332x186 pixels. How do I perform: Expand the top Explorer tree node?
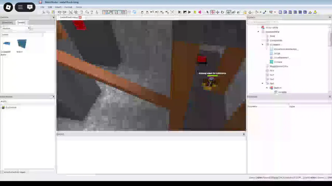pyautogui.click(x=258, y=28)
